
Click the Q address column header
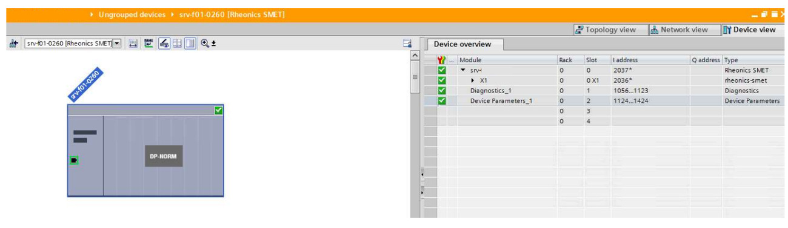(707, 60)
